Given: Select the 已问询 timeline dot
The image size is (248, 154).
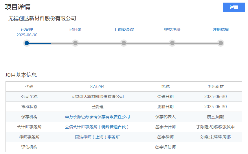Looking at the screenshot, I should pos(76,43).
